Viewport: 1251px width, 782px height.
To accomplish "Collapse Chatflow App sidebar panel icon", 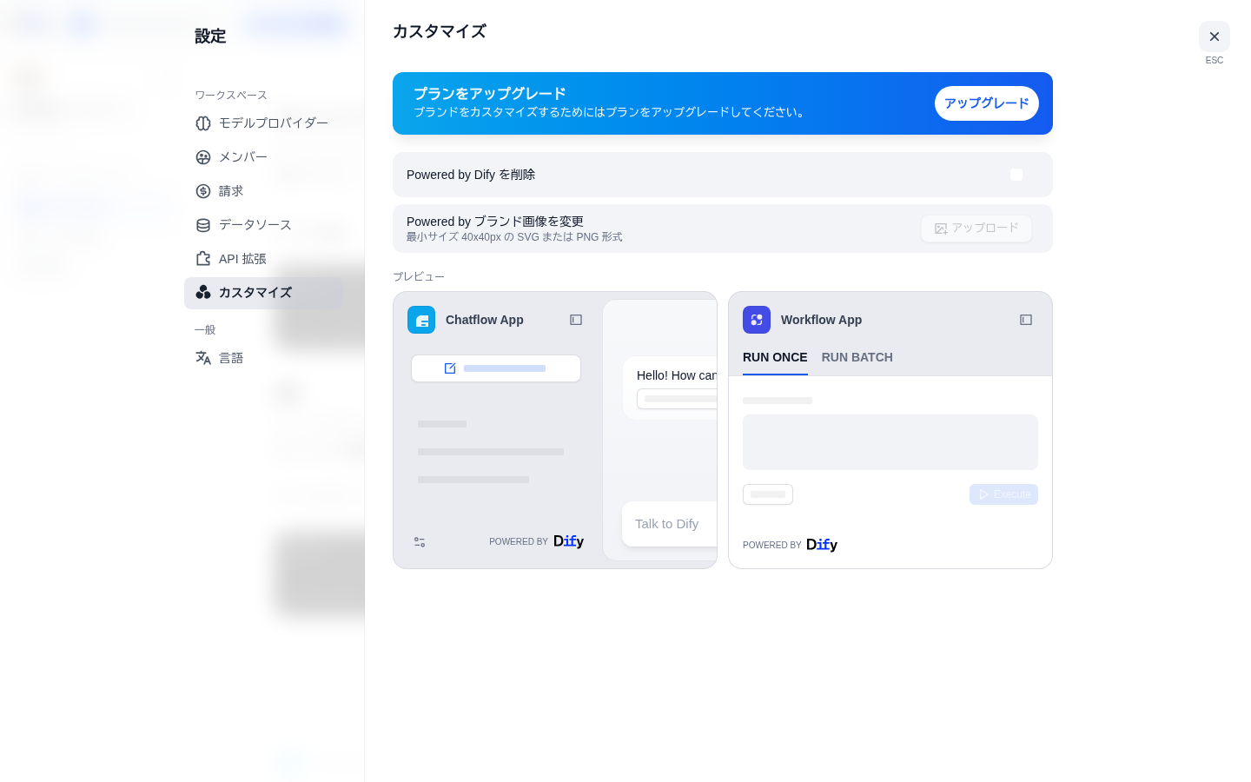I will pyautogui.click(x=576, y=320).
